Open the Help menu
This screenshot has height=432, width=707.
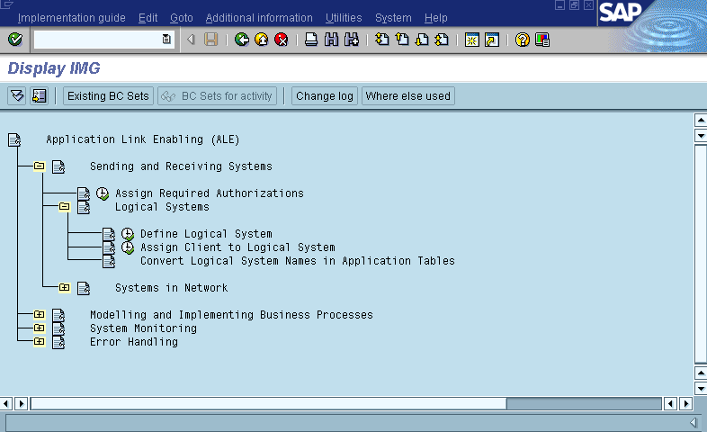click(435, 18)
